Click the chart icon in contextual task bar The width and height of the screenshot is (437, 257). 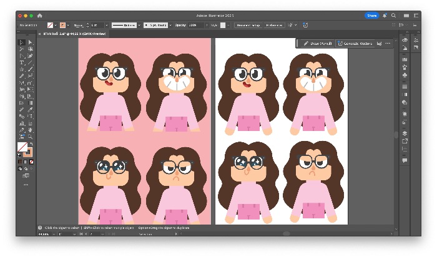point(379,44)
